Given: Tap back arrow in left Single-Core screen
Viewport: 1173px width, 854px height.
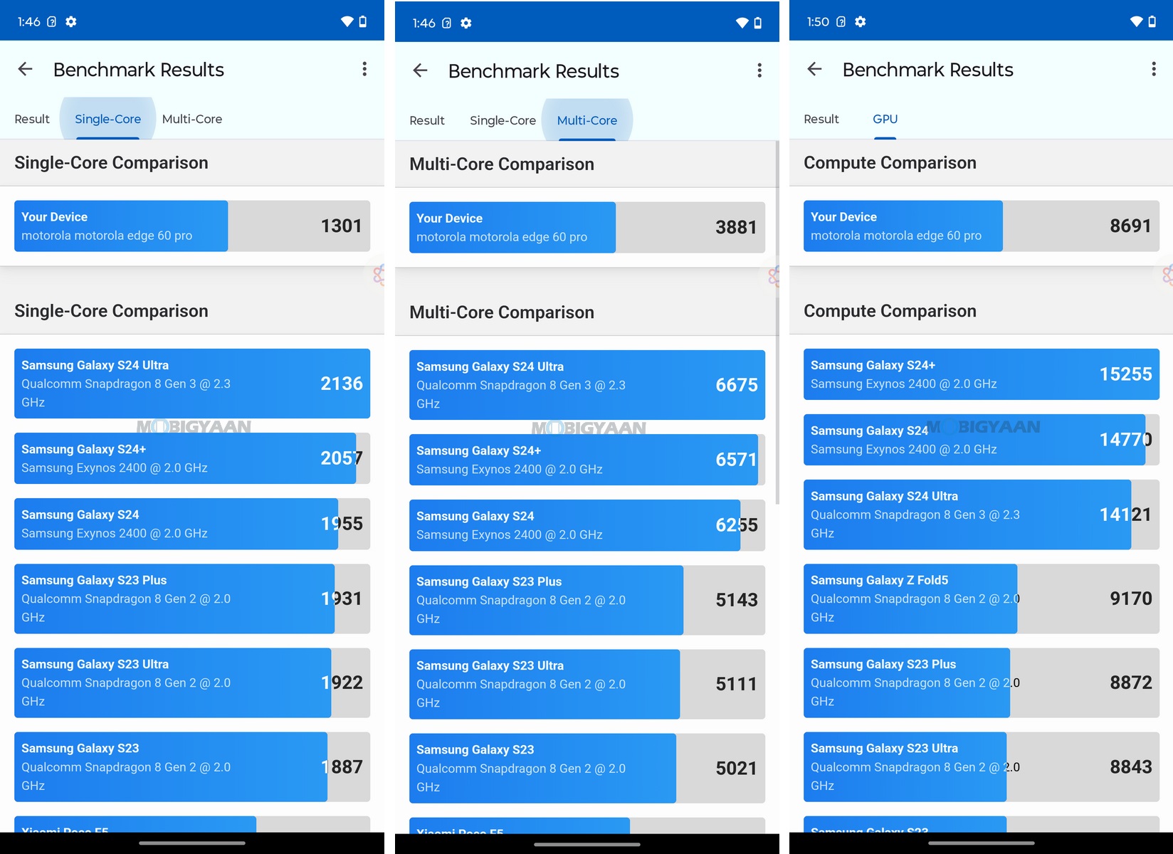Looking at the screenshot, I should 25,69.
